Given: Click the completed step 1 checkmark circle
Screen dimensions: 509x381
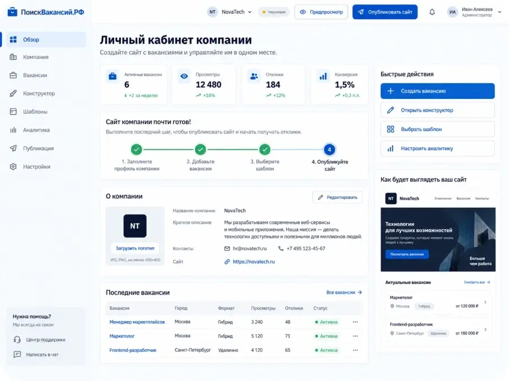Looking at the screenshot, I should click(x=137, y=150).
